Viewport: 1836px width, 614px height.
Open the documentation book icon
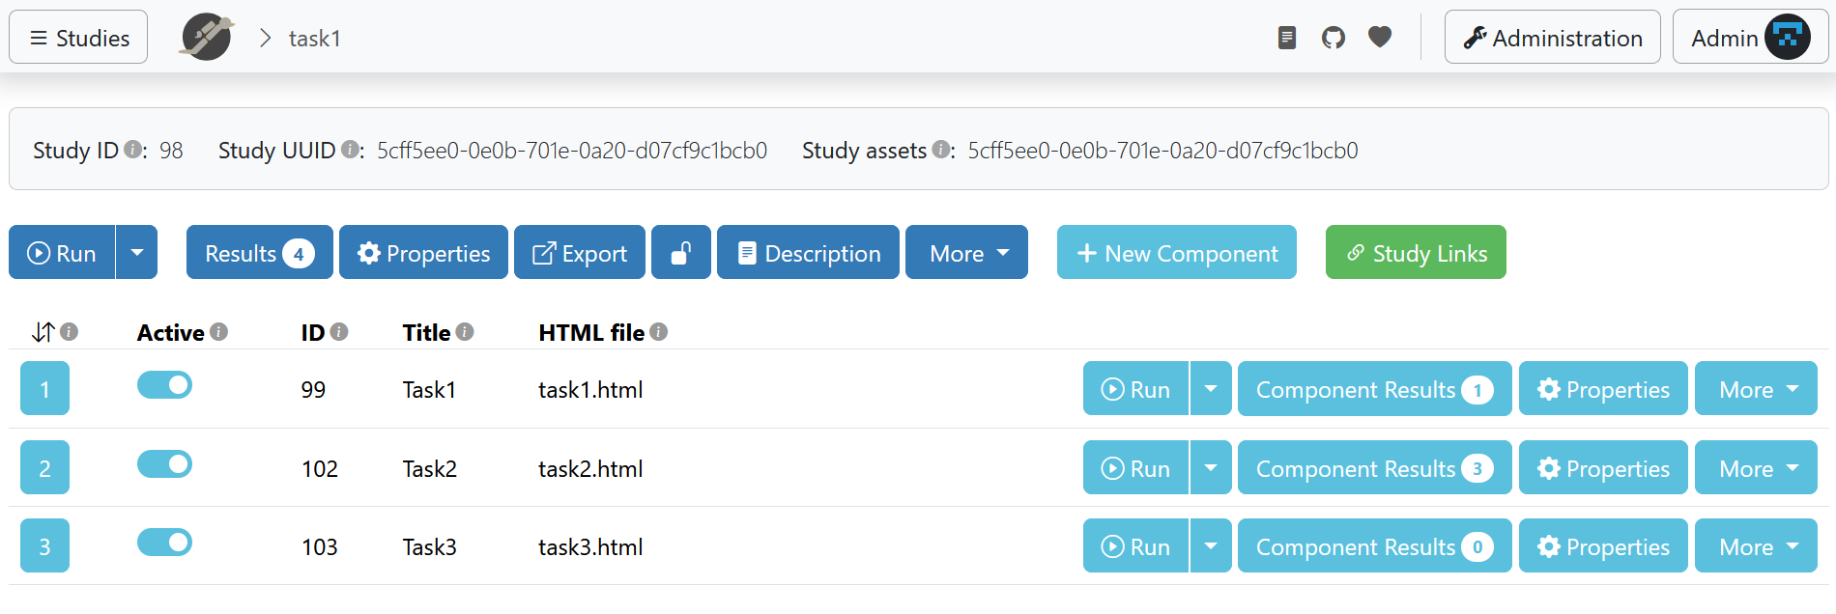click(x=1286, y=38)
